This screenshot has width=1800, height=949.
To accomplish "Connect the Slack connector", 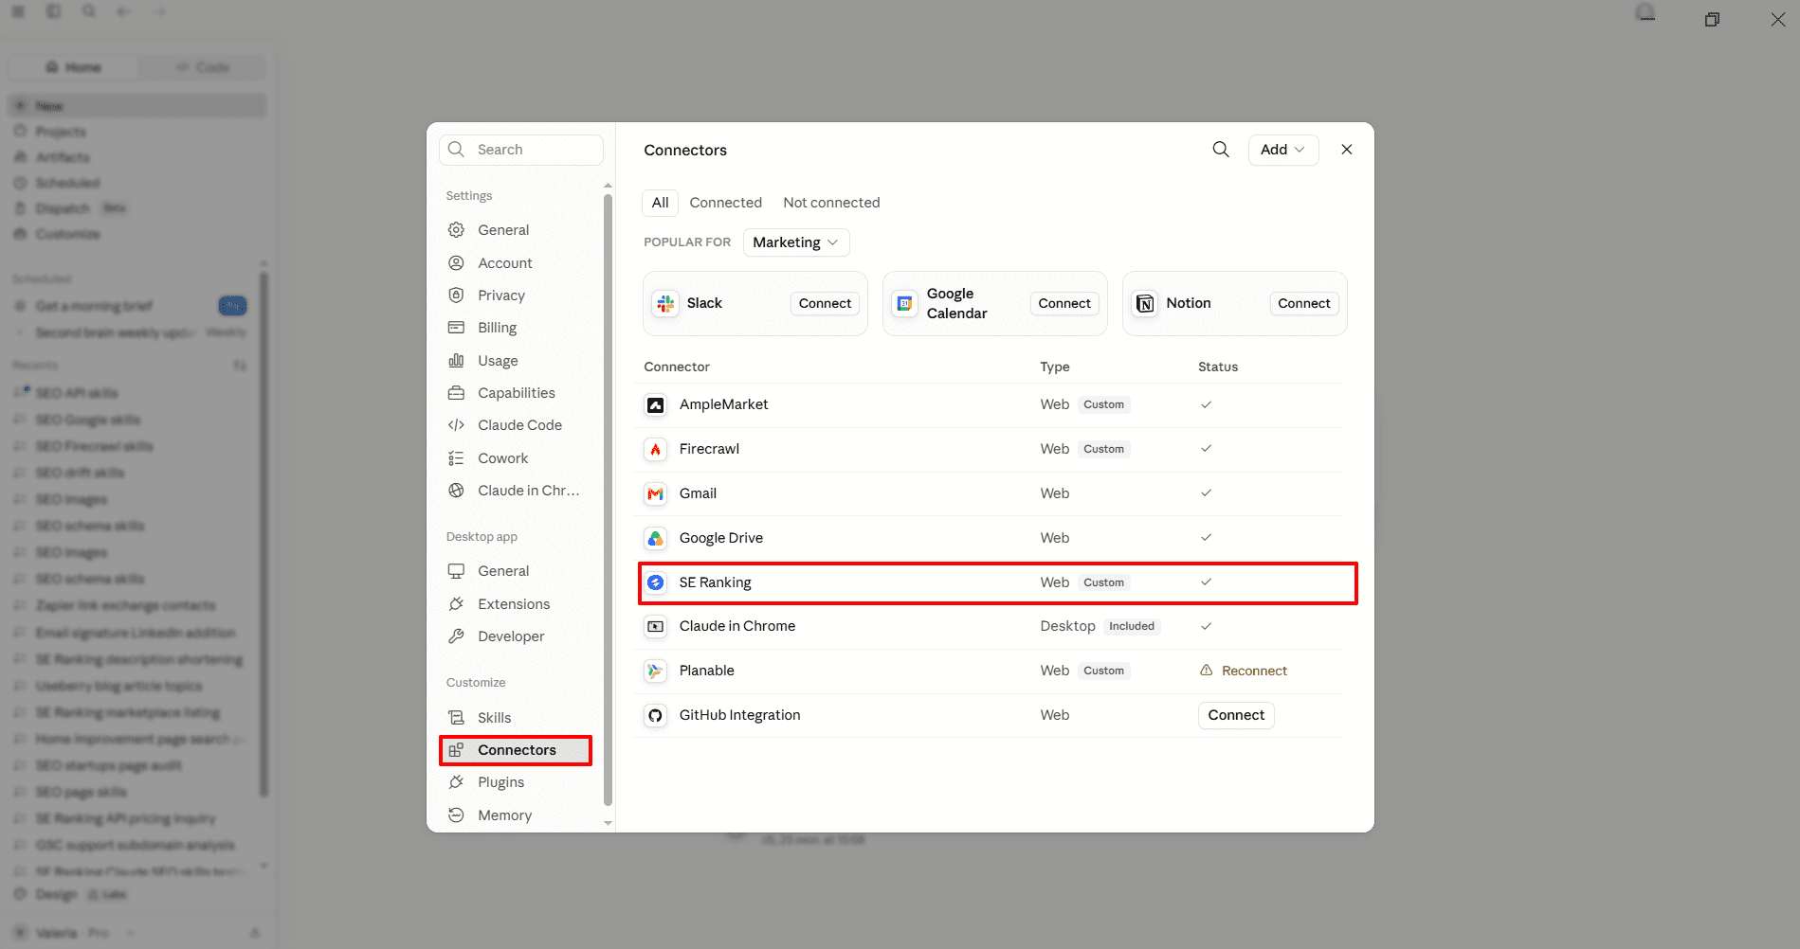I will (x=825, y=303).
